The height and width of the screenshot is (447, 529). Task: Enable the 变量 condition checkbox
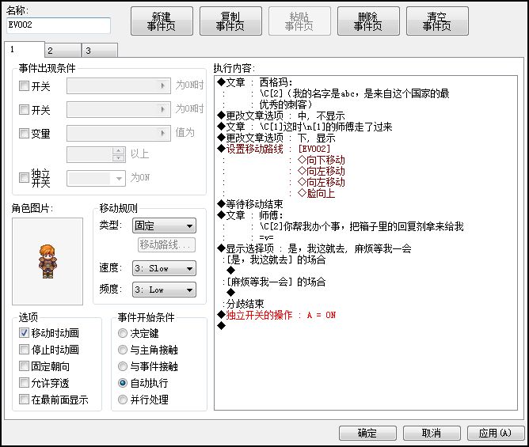click(24, 134)
